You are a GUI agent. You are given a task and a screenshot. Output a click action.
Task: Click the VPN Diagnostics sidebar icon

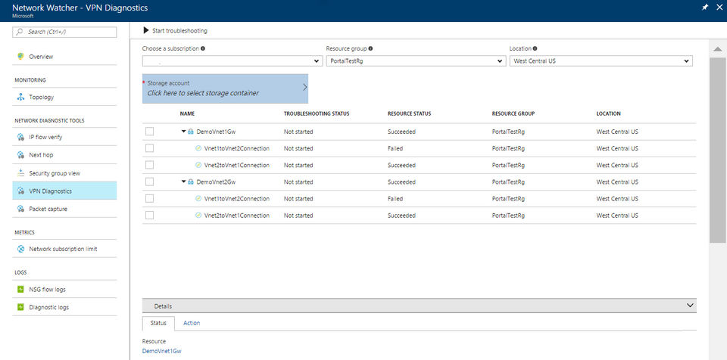pos(20,191)
